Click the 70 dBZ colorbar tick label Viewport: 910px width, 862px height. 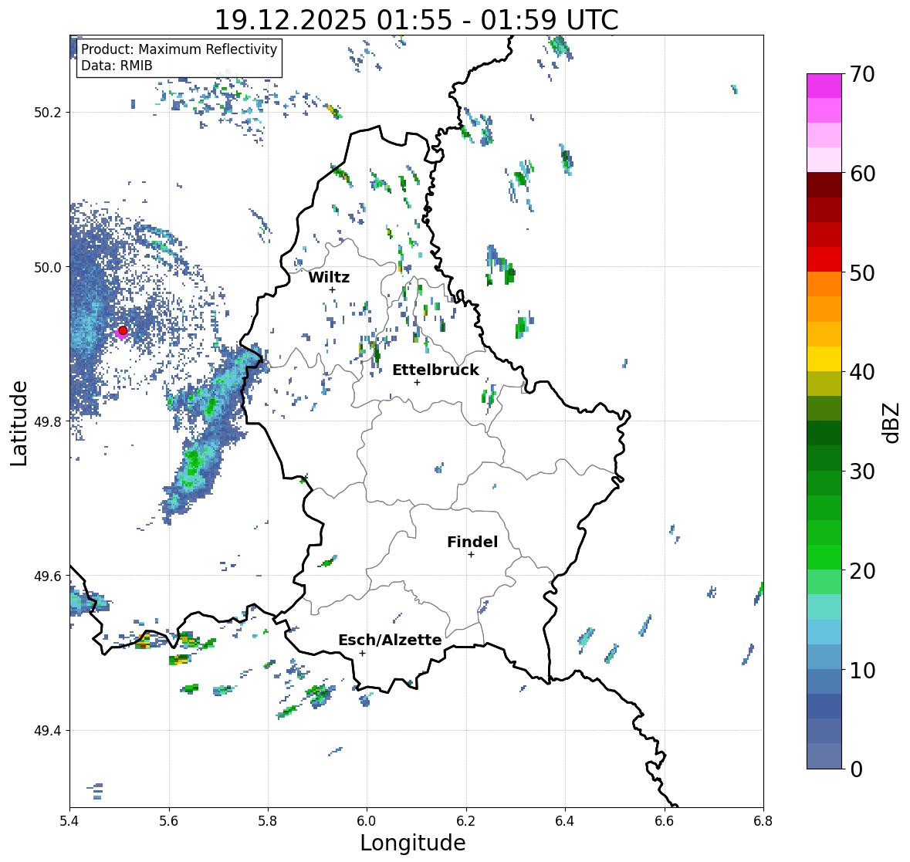[x=862, y=74]
